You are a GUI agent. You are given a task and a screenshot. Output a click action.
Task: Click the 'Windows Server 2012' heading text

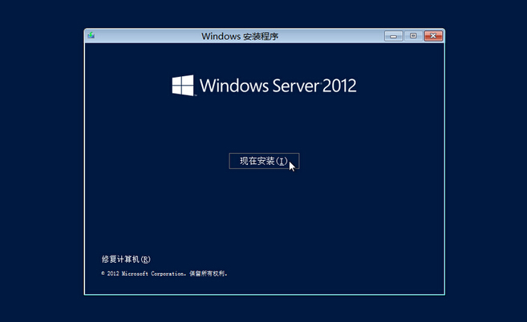point(278,86)
